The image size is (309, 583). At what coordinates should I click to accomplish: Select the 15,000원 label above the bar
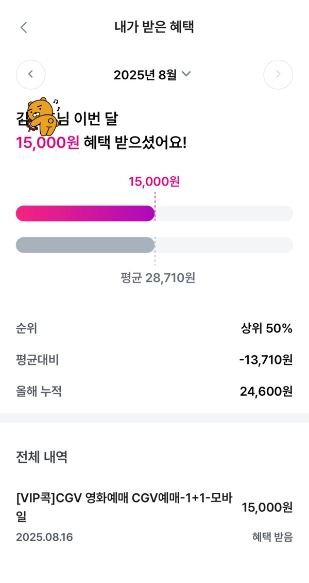(154, 182)
